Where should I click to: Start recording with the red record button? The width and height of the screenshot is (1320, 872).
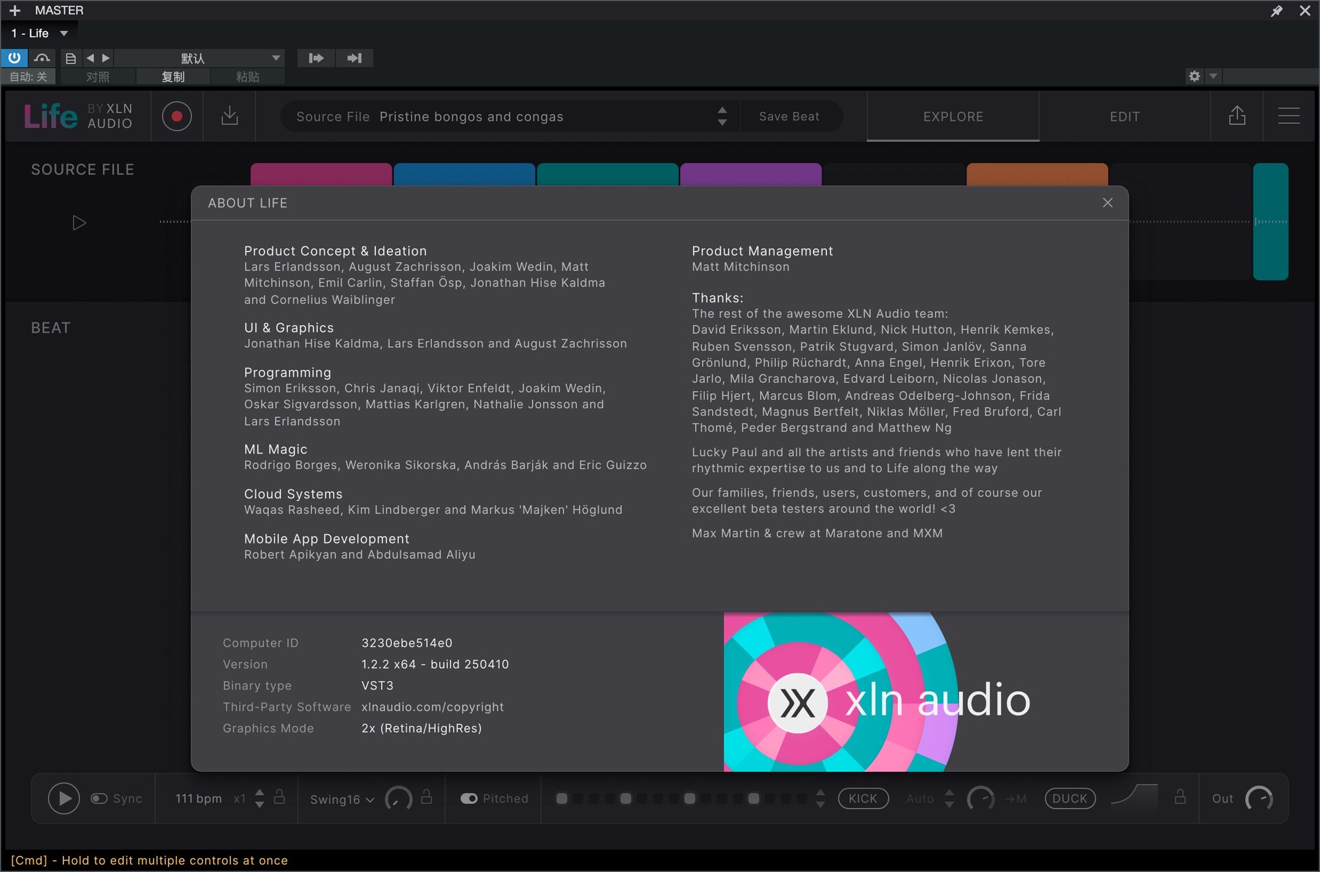coord(177,116)
